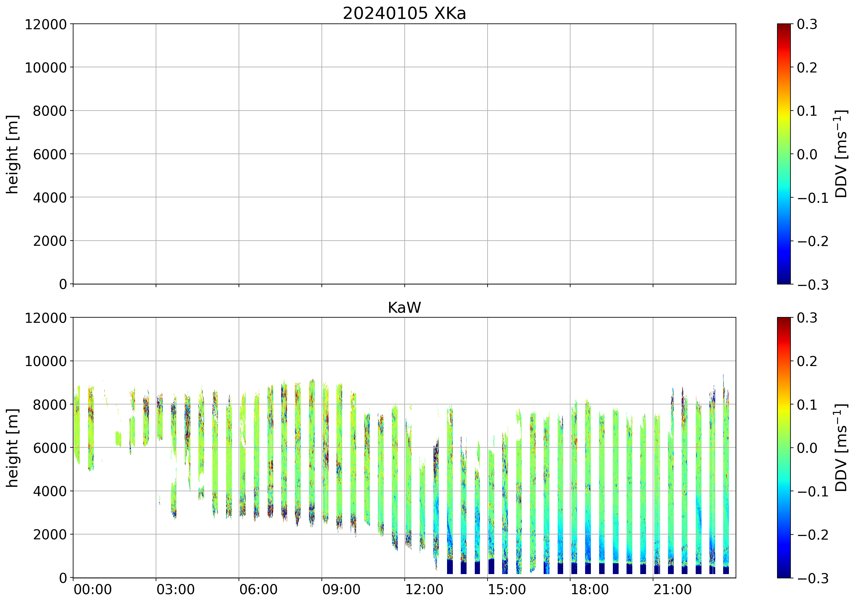Click the 09:00 time axis label

click(341, 590)
